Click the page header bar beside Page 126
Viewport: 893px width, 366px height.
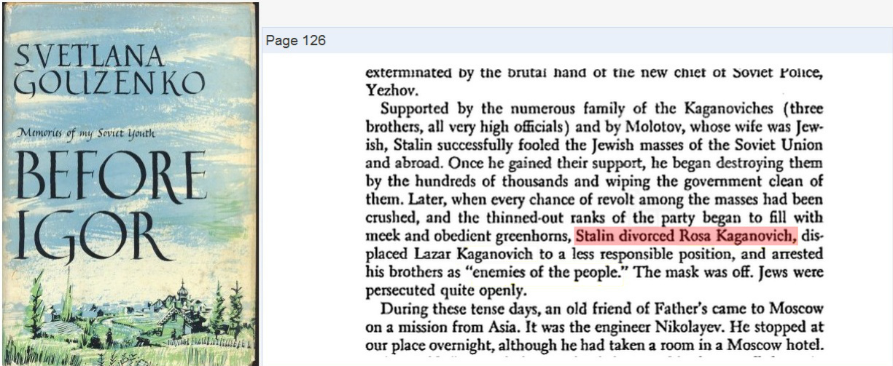point(609,41)
